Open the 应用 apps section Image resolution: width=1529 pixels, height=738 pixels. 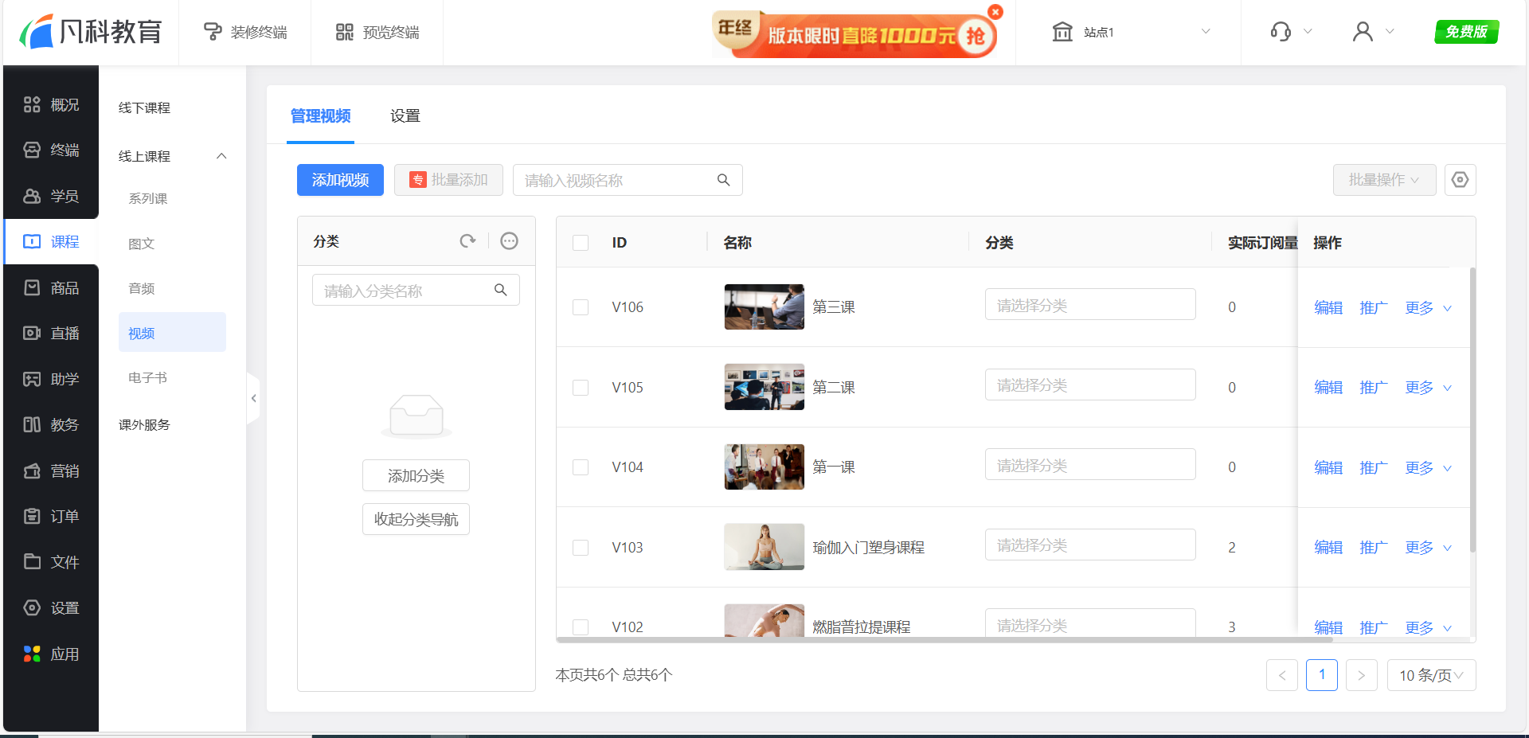click(x=51, y=654)
